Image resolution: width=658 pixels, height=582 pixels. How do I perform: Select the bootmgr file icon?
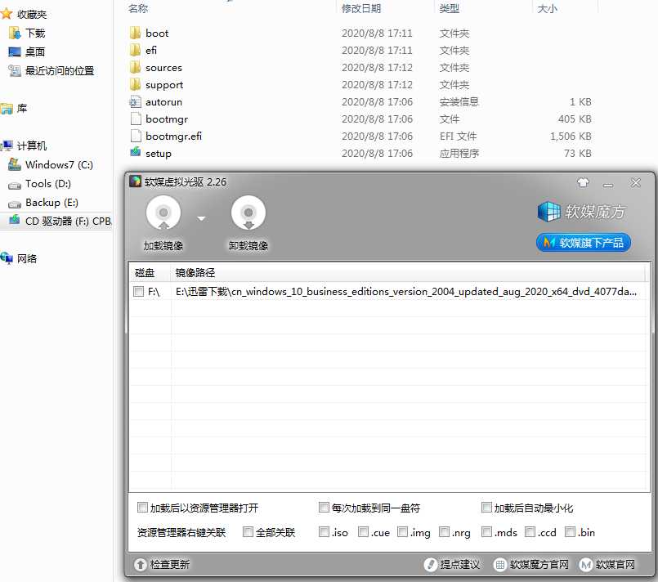click(x=135, y=119)
